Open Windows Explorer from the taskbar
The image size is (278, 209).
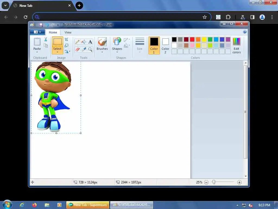(x=47, y=205)
